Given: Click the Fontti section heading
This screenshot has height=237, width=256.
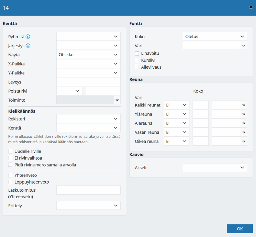Looking at the screenshot, I should [136, 24].
